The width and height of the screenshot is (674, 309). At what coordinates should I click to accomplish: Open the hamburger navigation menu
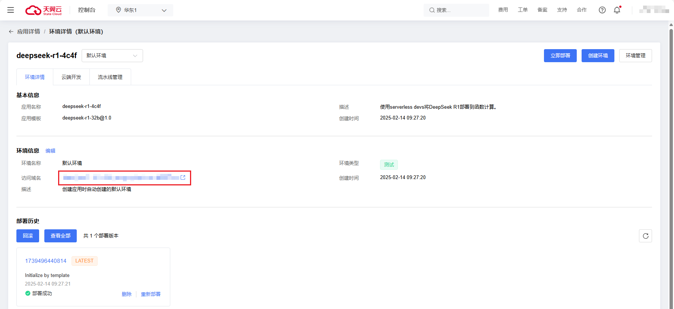click(10, 10)
